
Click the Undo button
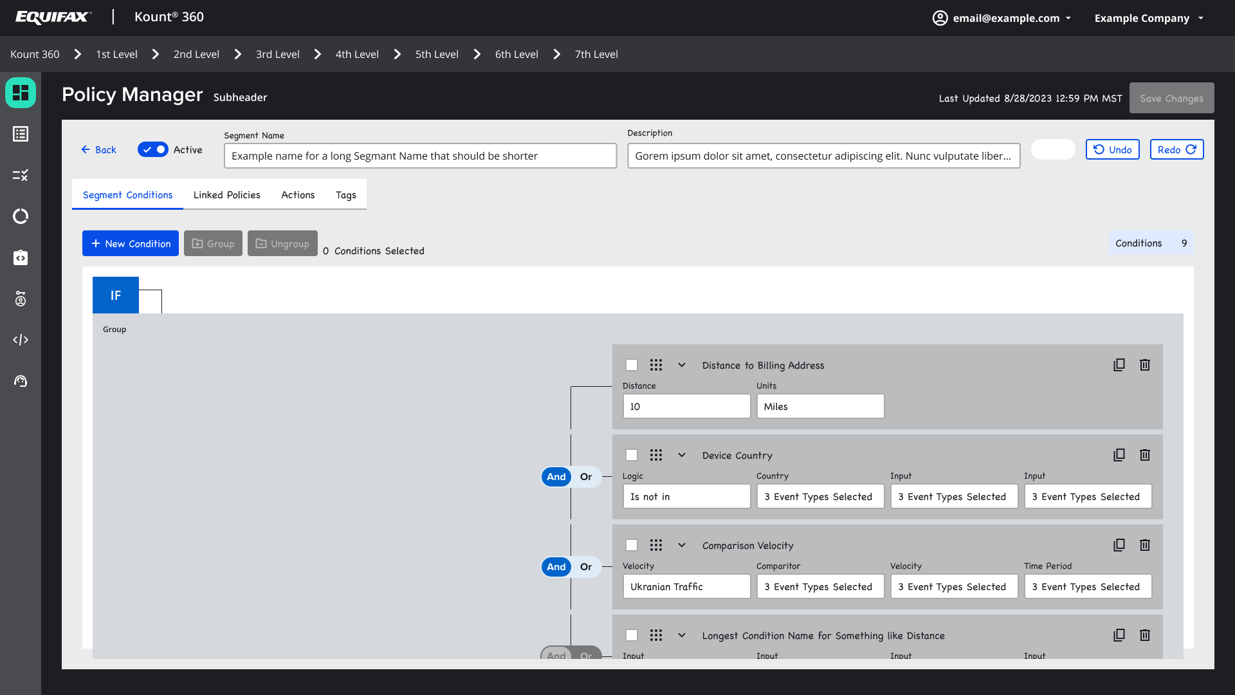click(1113, 149)
